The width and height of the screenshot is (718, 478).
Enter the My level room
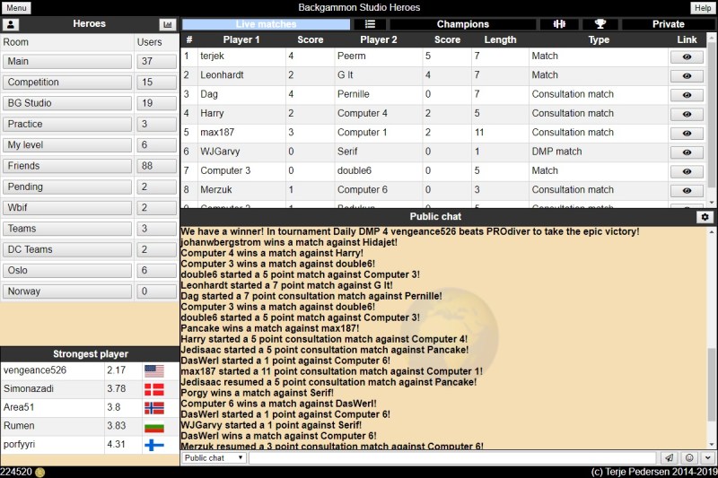click(67, 145)
